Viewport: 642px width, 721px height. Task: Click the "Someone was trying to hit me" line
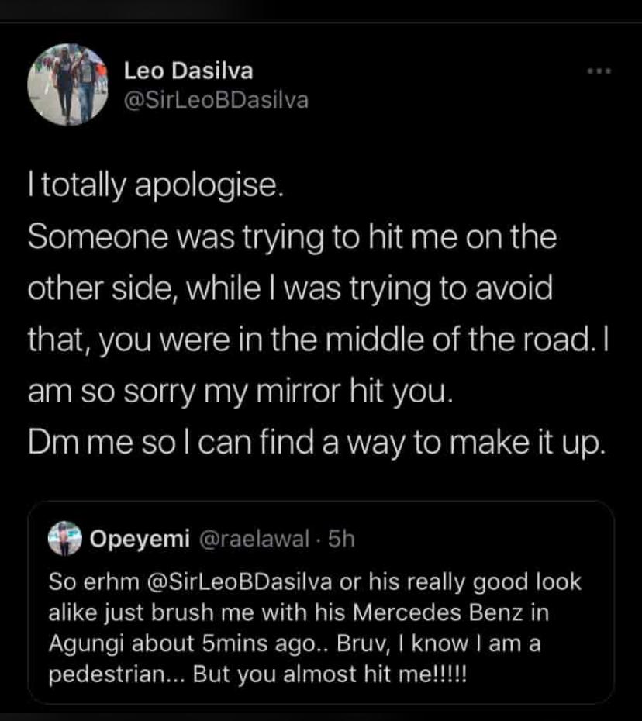pos(292,238)
